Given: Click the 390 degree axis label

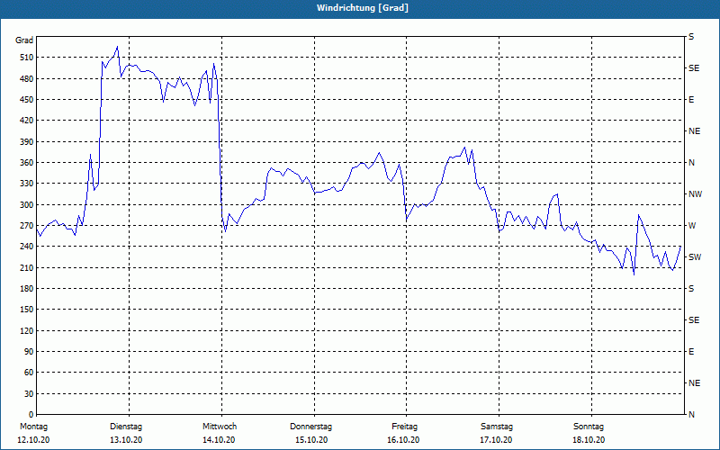Looking at the screenshot, I should [x=28, y=141].
